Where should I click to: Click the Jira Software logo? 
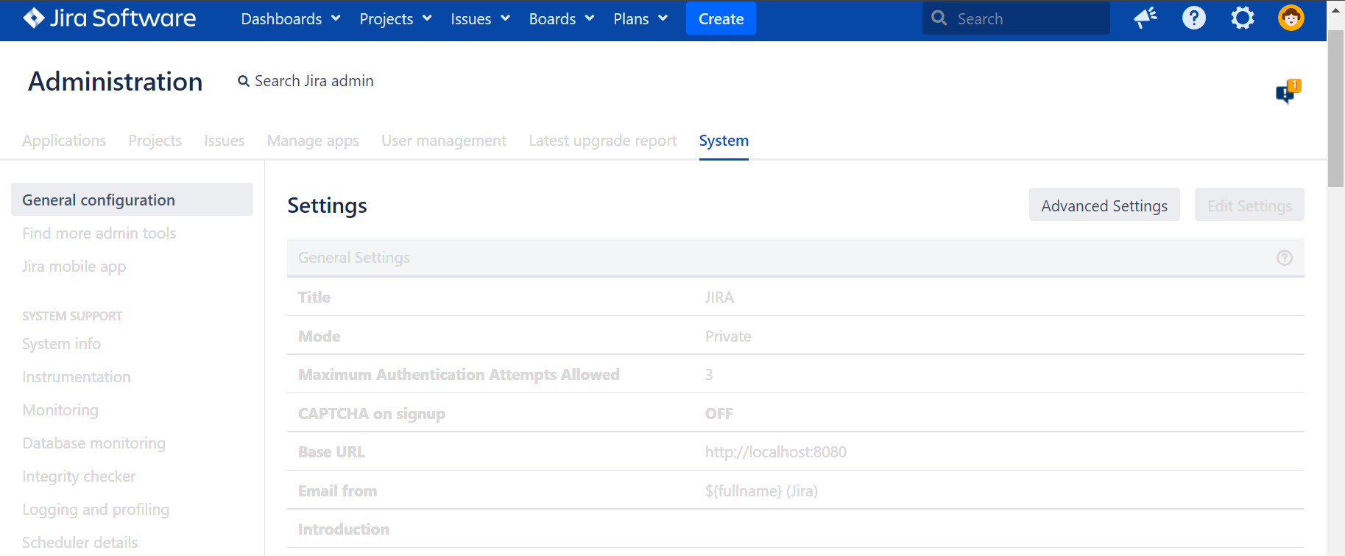(110, 18)
